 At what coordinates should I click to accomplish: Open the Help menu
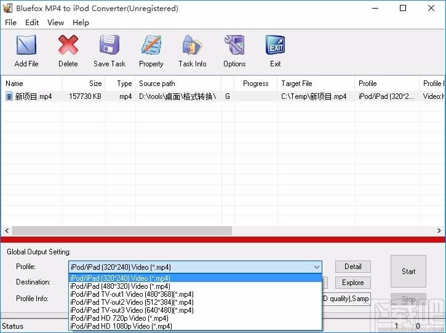tap(81, 23)
